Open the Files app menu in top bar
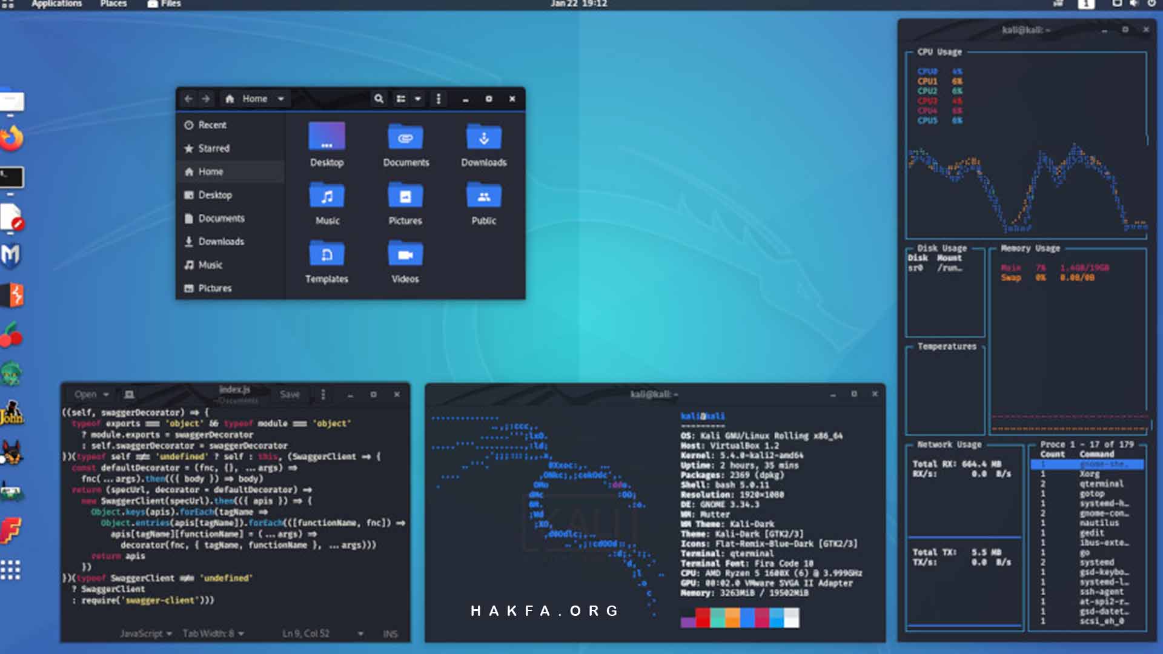The height and width of the screenshot is (654, 1163). (164, 4)
